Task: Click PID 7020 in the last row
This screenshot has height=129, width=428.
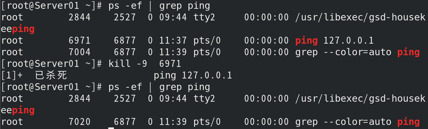Action: 80,122
